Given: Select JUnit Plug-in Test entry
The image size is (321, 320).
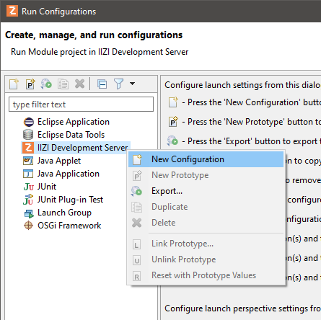Looking at the screenshot, I should point(70,200).
